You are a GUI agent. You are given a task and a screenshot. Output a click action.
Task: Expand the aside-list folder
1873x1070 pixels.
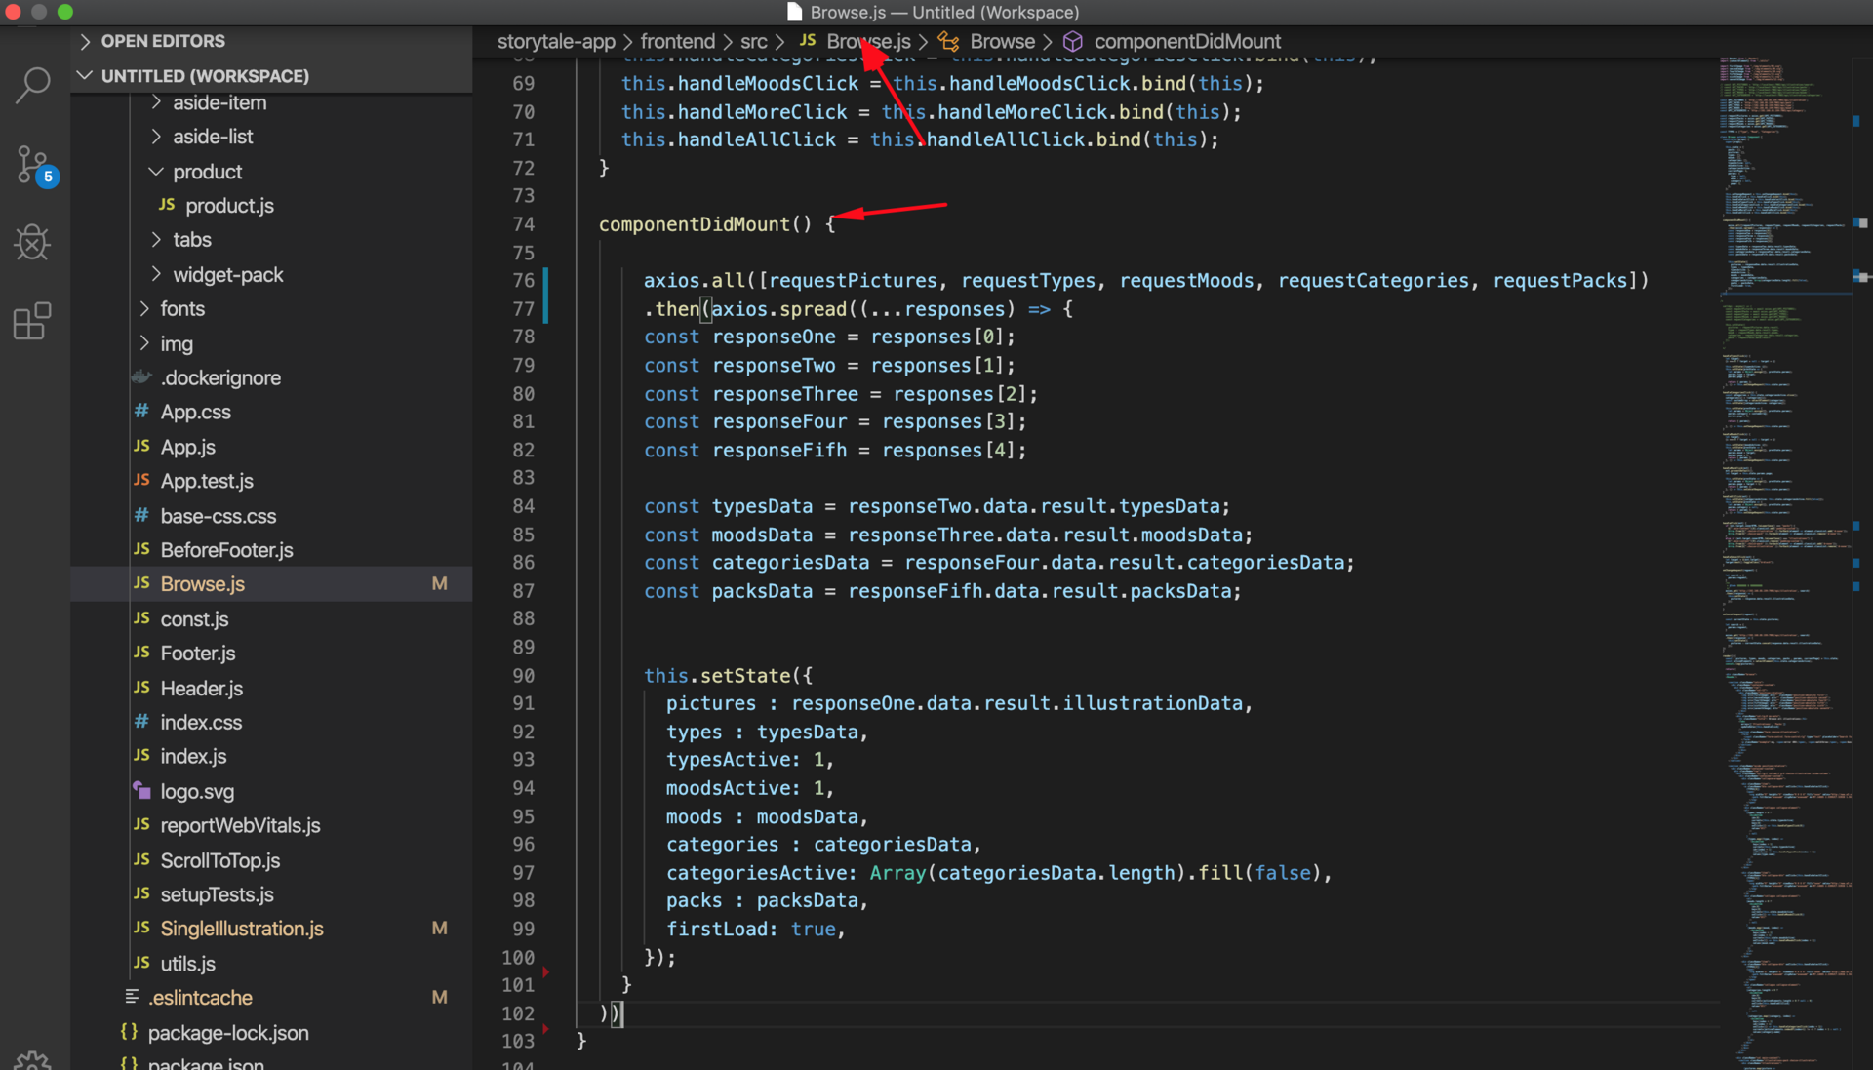click(156, 137)
